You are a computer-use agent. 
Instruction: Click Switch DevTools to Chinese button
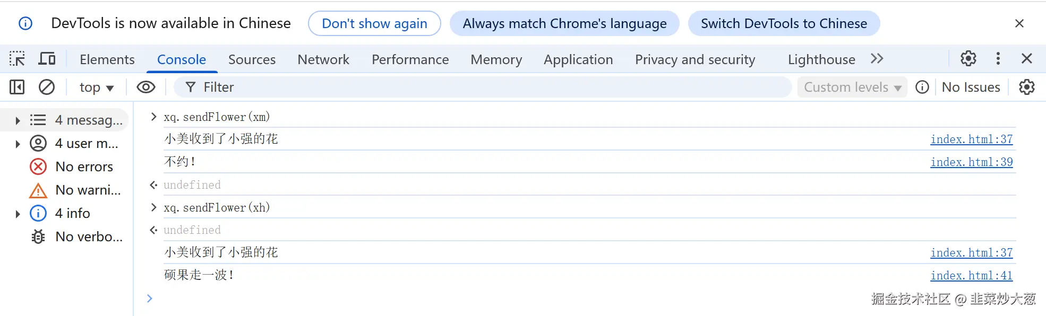783,23
